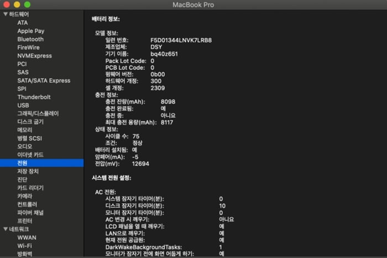Screen dimensions: 387x258
Task: Open the PCI sidebar entry
Action: pyautogui.click(x=22, y=64)
